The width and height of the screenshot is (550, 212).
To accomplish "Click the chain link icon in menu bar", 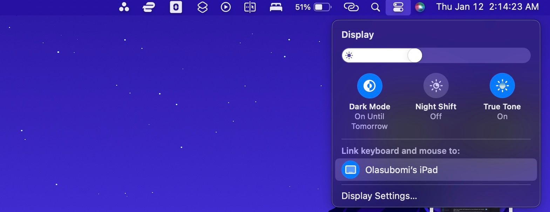I will coord(351,7).
